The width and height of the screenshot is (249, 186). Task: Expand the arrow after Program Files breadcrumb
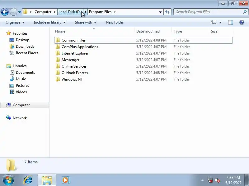115,12
